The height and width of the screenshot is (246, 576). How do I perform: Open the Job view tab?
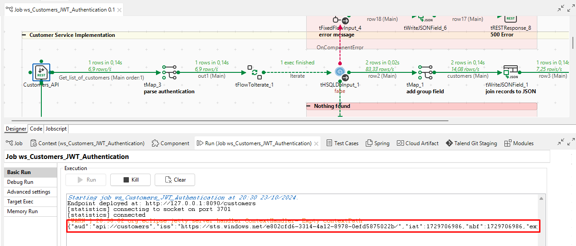(x=14, y=143)
